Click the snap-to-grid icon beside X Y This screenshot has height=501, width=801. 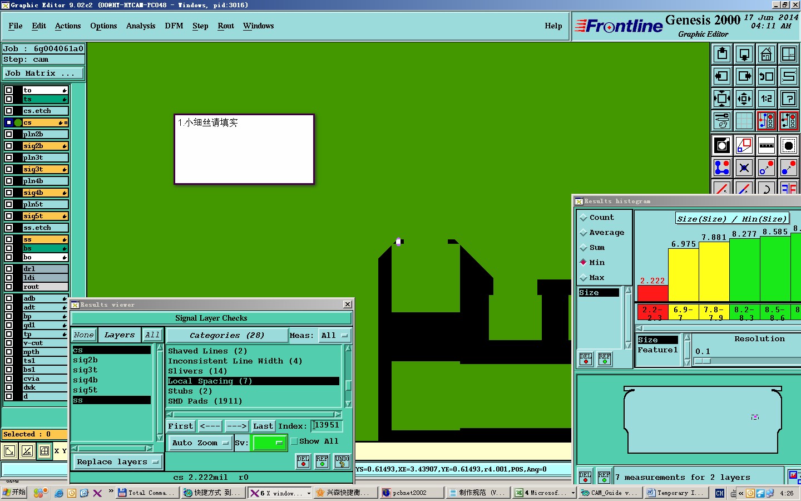point(44,451)
